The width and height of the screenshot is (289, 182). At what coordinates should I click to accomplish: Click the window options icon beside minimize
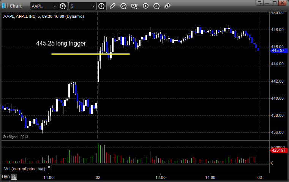(260, 3)
